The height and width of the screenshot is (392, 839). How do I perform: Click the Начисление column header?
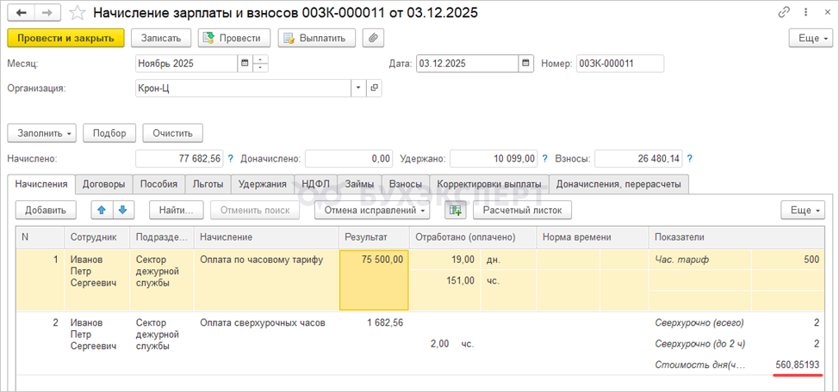tap(266, 236)
